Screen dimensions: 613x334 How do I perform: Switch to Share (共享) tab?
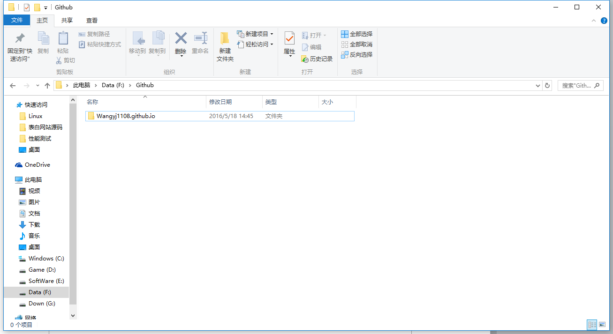(67, 21)
